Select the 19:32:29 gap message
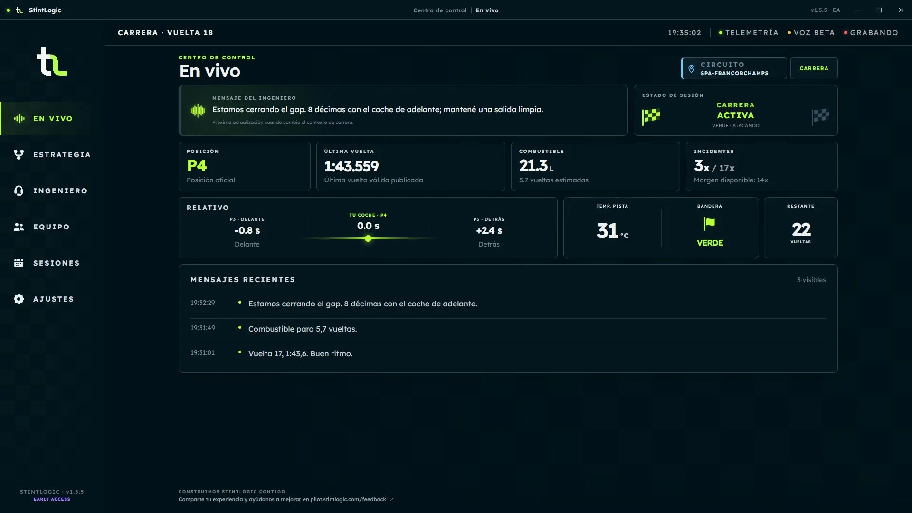This screenshot has height=513, width=912. pyautogui.click(x=508, y=304)
